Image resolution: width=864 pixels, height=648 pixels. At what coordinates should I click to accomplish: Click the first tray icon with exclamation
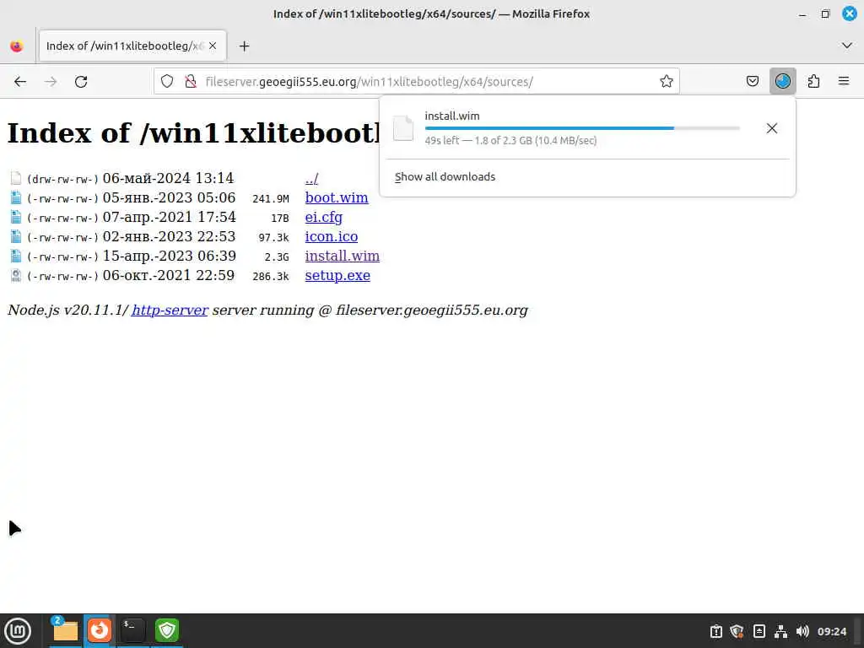pyautogui.click(x=715, y=631)
